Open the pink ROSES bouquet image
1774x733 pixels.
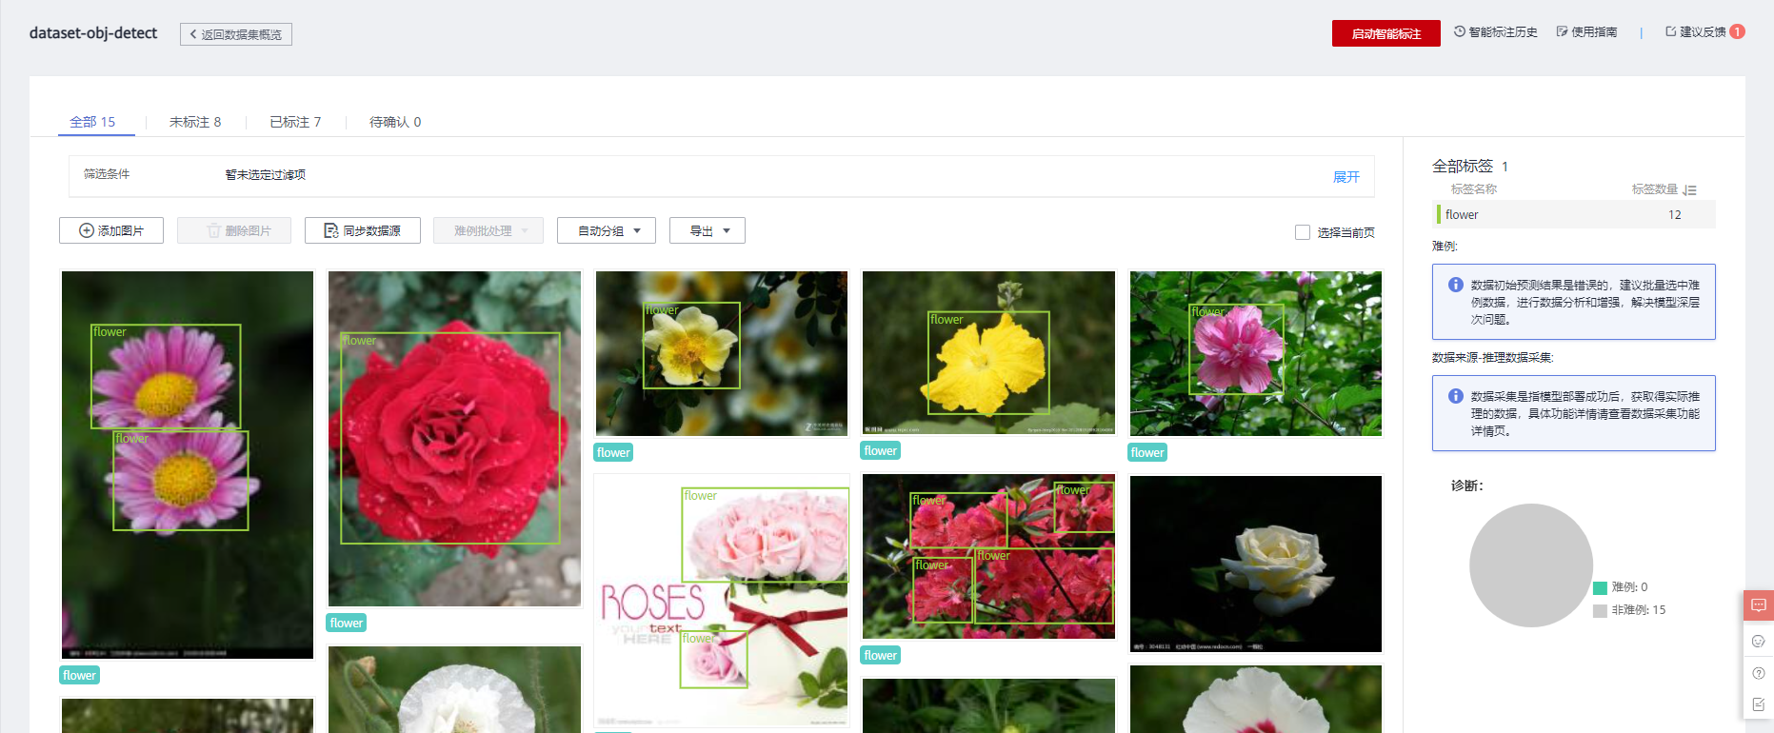[x=722, y=601]
